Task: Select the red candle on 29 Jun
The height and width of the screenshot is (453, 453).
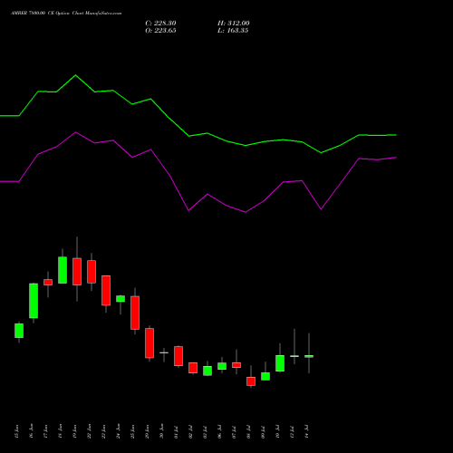Action: [149, 343]
